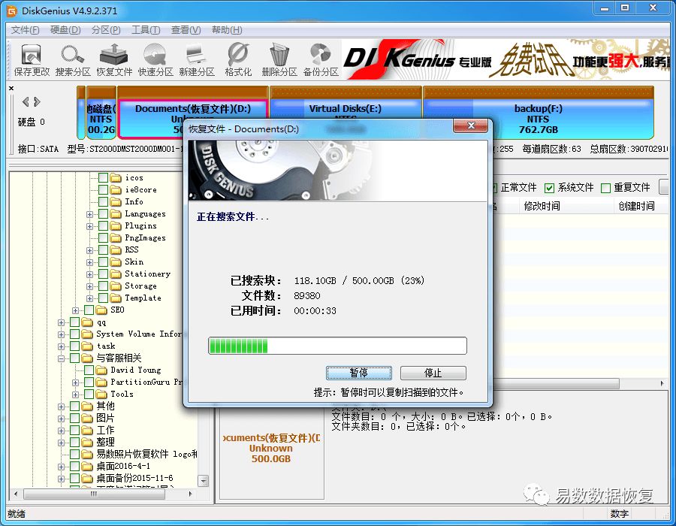Click the 图片 folder icon
Viewport: 676px width, 526px height.
pos(87,419)
